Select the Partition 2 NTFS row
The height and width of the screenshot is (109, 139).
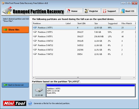click(84, 32)
